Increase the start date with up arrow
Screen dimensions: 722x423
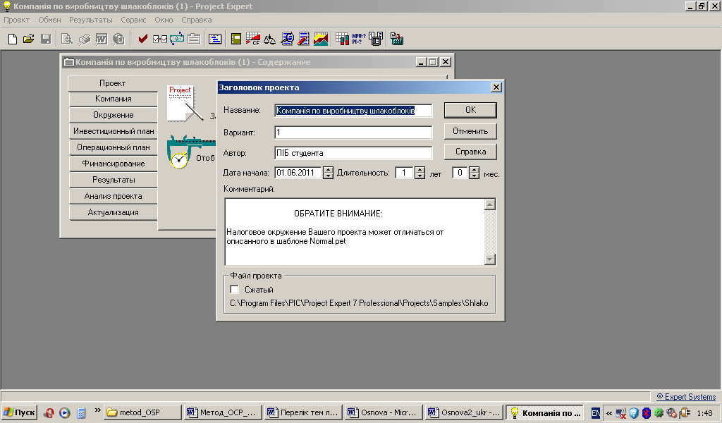328,169
